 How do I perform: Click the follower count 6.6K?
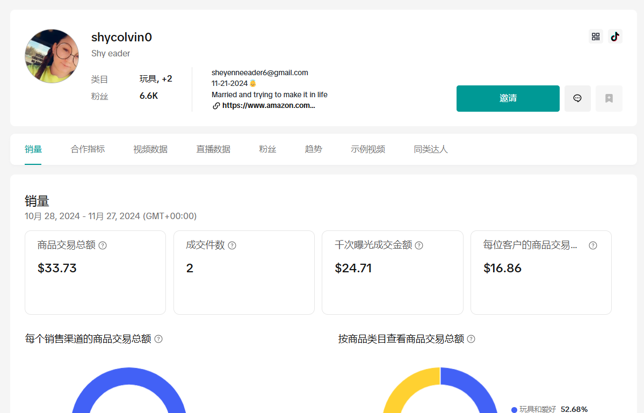[149, 96]
